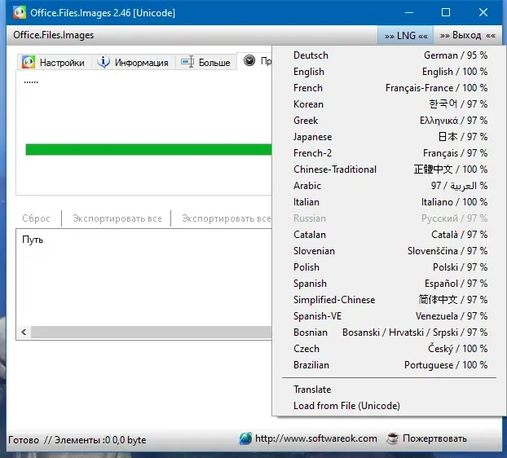
Task: Choose Italian language entry
Action: [x=390, y=202]
